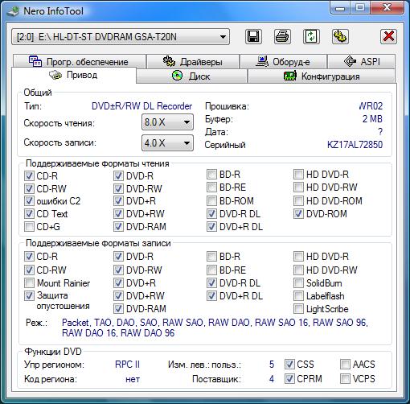The image size is (410, 404).
Task: Open the Диск tab with green disc icon
Action: click(x=191, y=76)
